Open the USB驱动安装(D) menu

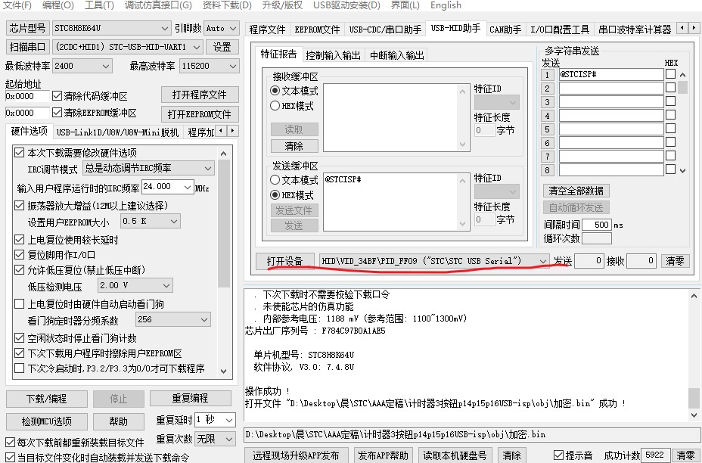click(346, 5)
